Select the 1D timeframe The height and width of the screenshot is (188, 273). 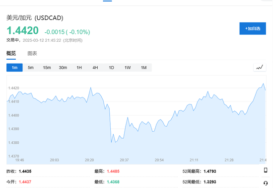pos(111,68)
